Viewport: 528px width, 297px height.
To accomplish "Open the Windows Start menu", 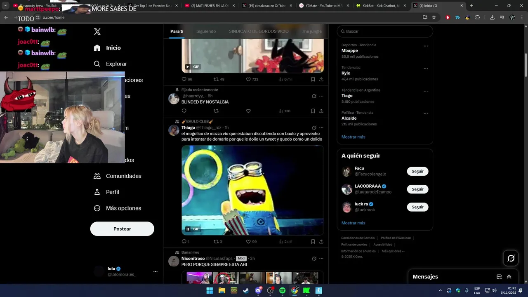I will point(210,290).
